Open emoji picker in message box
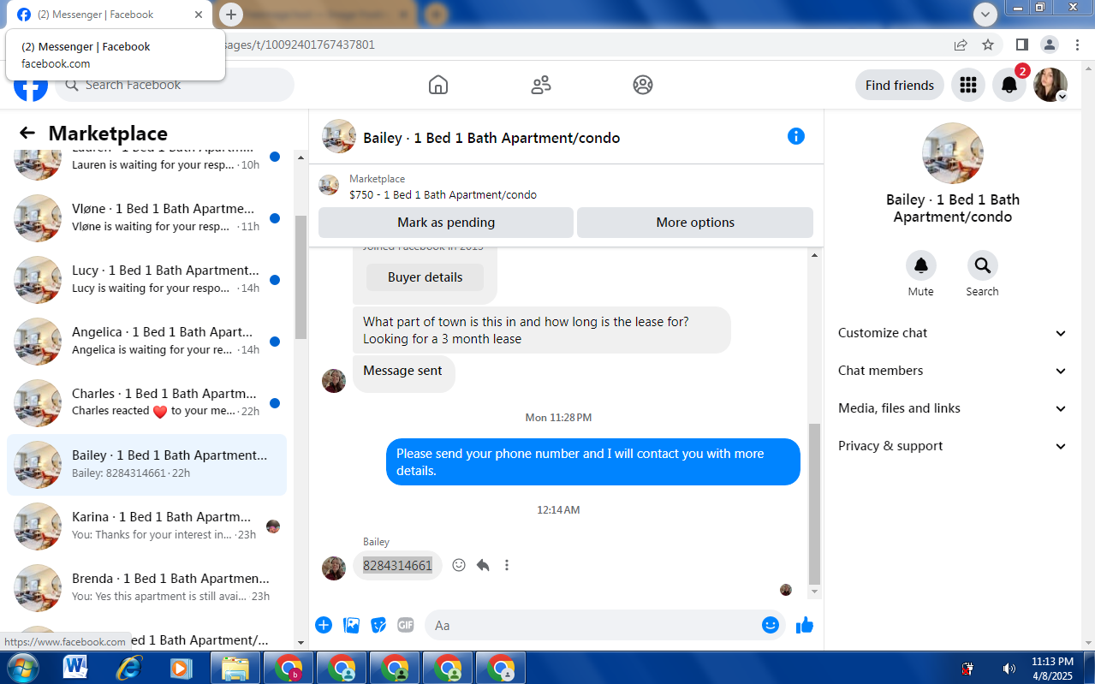Screen dimensions: 1095x684 pyautogui.click(x=771, y=625)
